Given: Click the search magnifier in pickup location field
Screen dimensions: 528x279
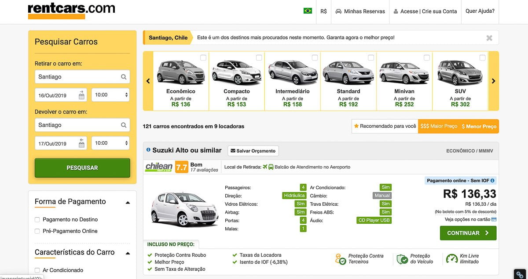Looking at the screenshot, I should click(124, 77).
